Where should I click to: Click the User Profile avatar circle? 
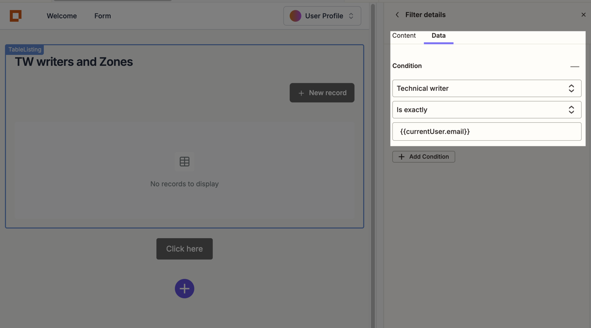pyautogui.click(x=295, y=16)
